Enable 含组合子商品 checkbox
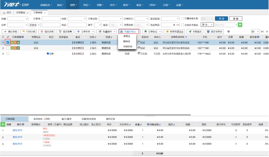Screen dimensions: 269x157 click(x=183, y=25)
